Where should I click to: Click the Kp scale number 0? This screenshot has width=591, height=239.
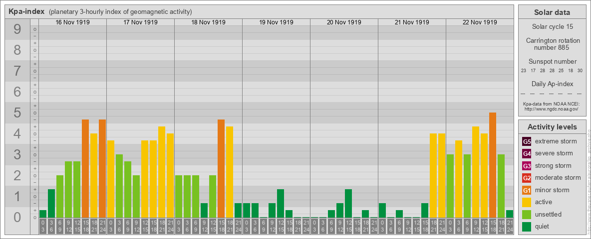point(17,217)
